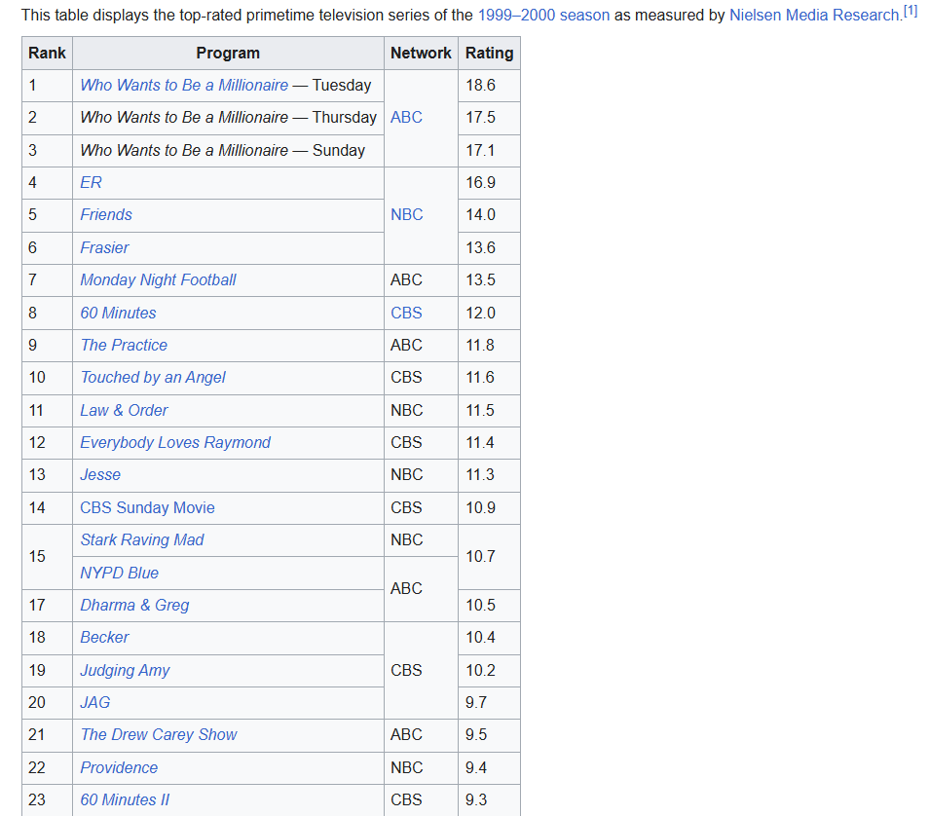Open the Friends program link
Viewport: 930px width, 816px height.
(x=106, y=214)
